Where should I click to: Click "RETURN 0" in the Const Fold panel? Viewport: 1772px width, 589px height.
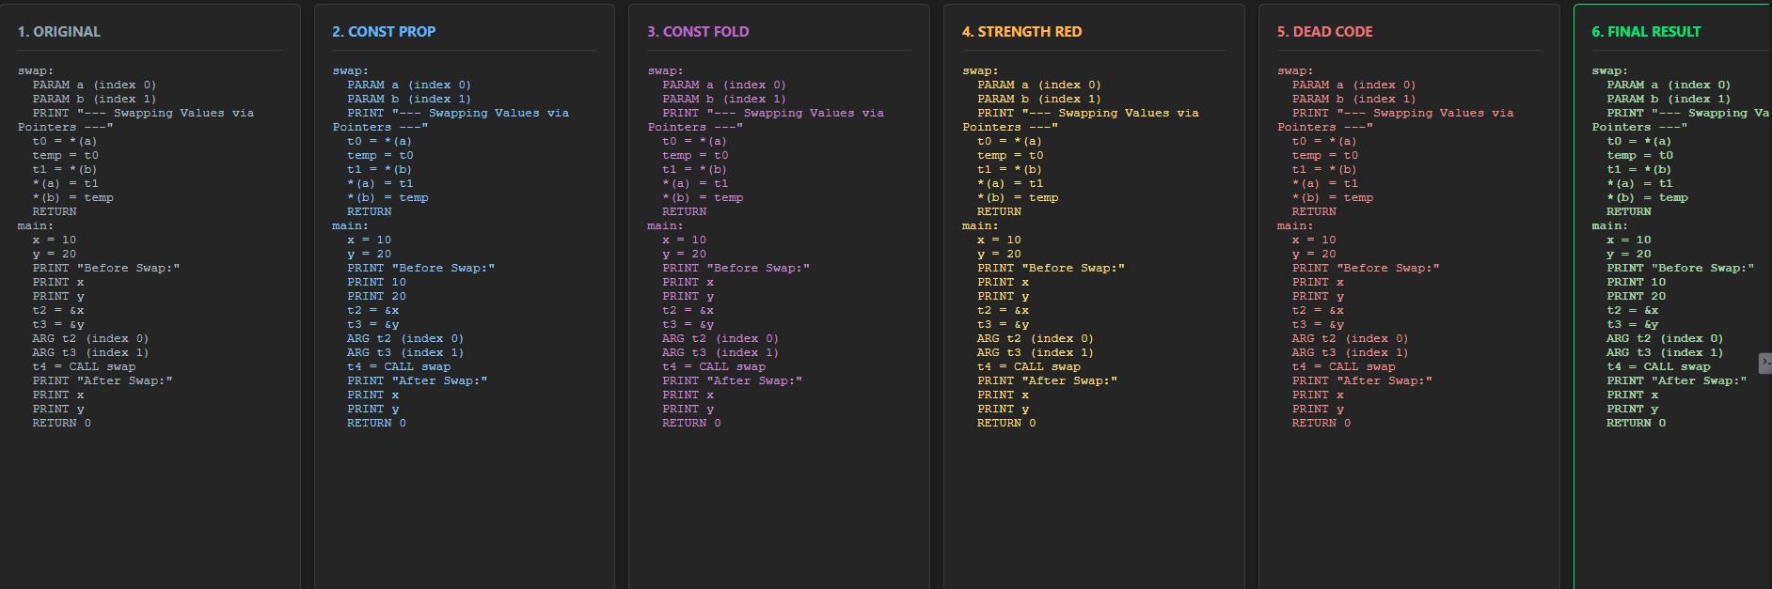coord(691,423)
